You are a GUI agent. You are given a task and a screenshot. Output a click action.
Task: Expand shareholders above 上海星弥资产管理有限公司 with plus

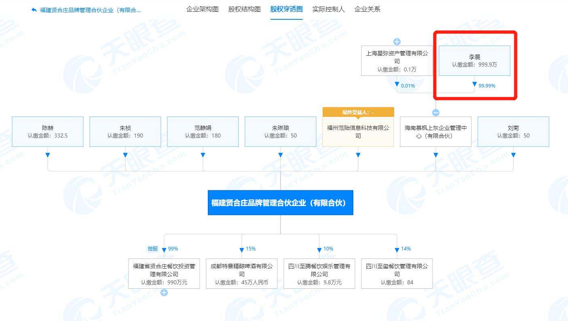click(x=397, y=42)
